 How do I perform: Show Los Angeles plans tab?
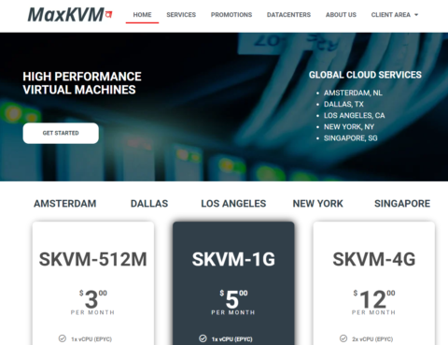tap(233, 204)
